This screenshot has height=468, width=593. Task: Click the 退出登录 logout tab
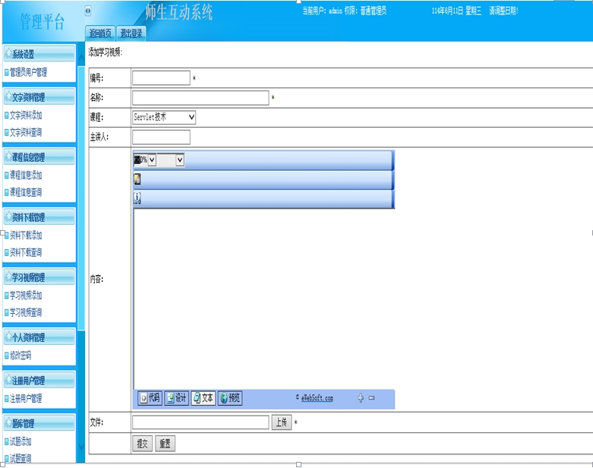pos(131,33)
